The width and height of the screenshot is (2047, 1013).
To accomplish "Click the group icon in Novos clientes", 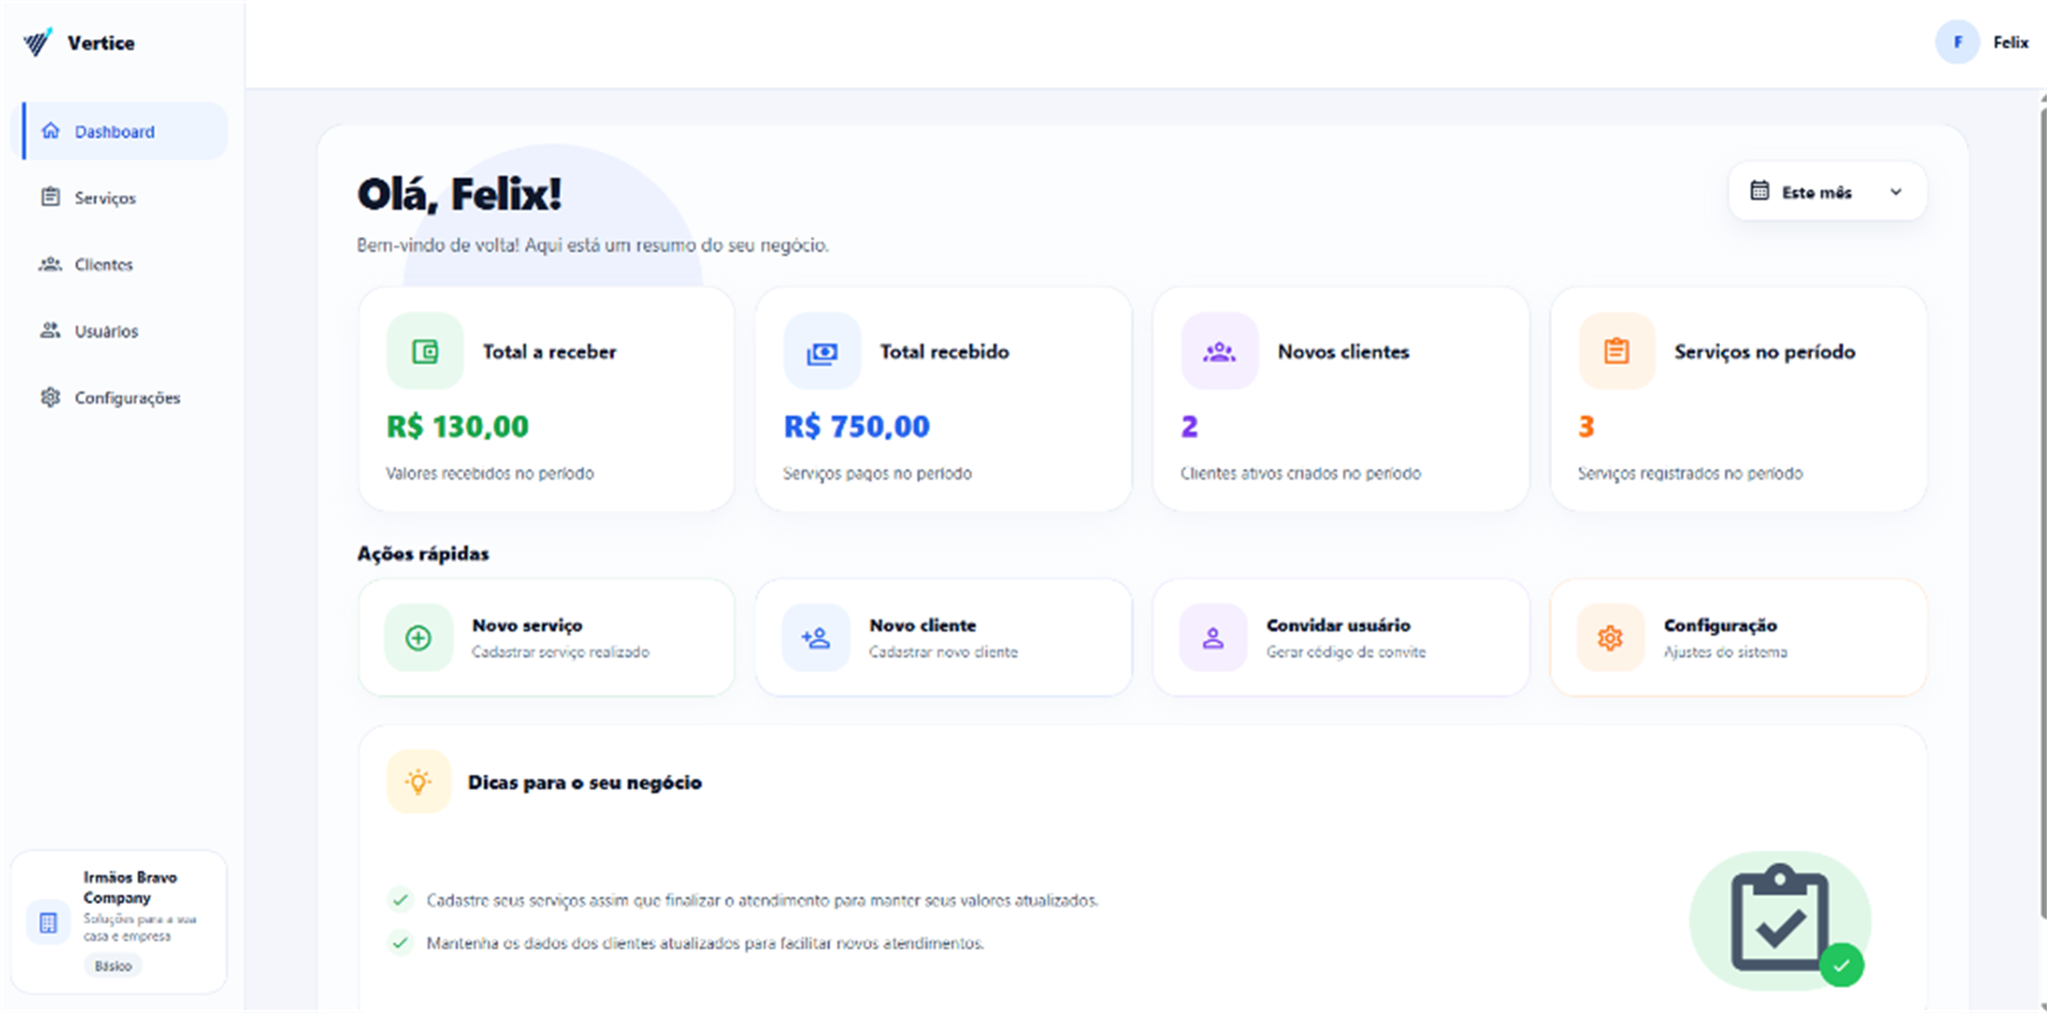I will 1218,351.
